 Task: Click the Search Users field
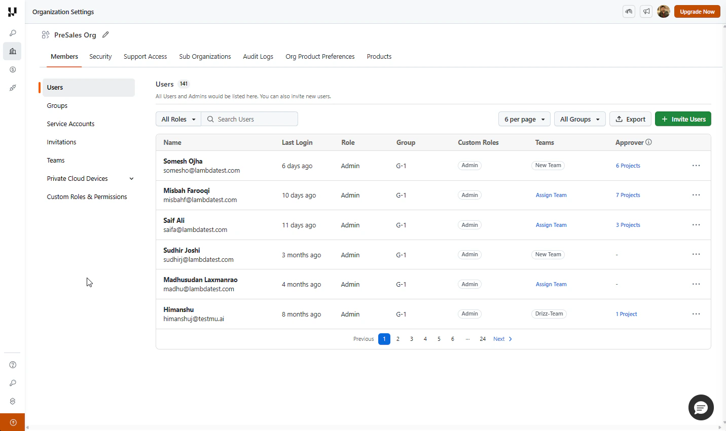[x=249, y=119]
